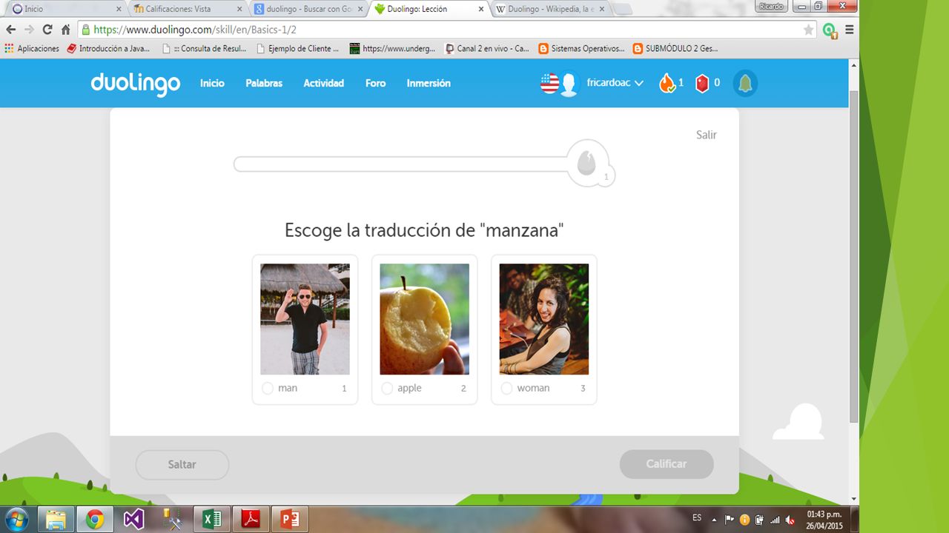Switch to Calificaciones: Vista tab

(x=187, y=9)
